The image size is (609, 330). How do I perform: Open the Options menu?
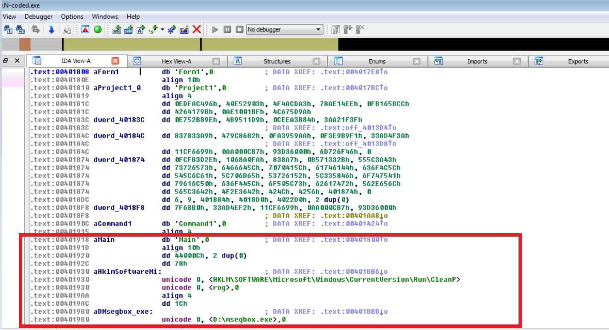point(72,17)
